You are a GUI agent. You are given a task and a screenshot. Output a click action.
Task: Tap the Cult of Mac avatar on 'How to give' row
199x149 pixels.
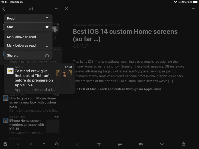[x=5, y=98]
